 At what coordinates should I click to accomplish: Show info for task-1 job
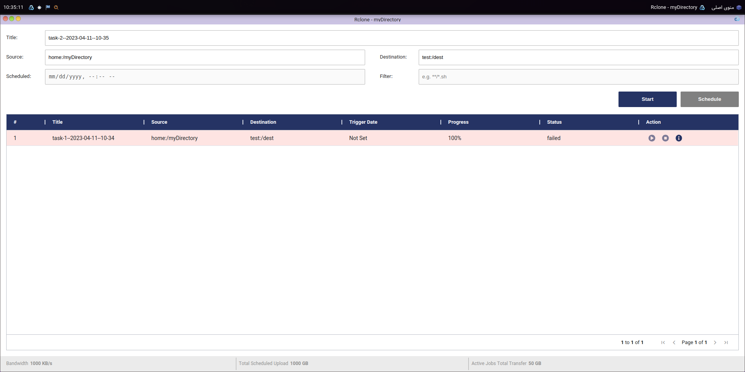coord(679,138)
